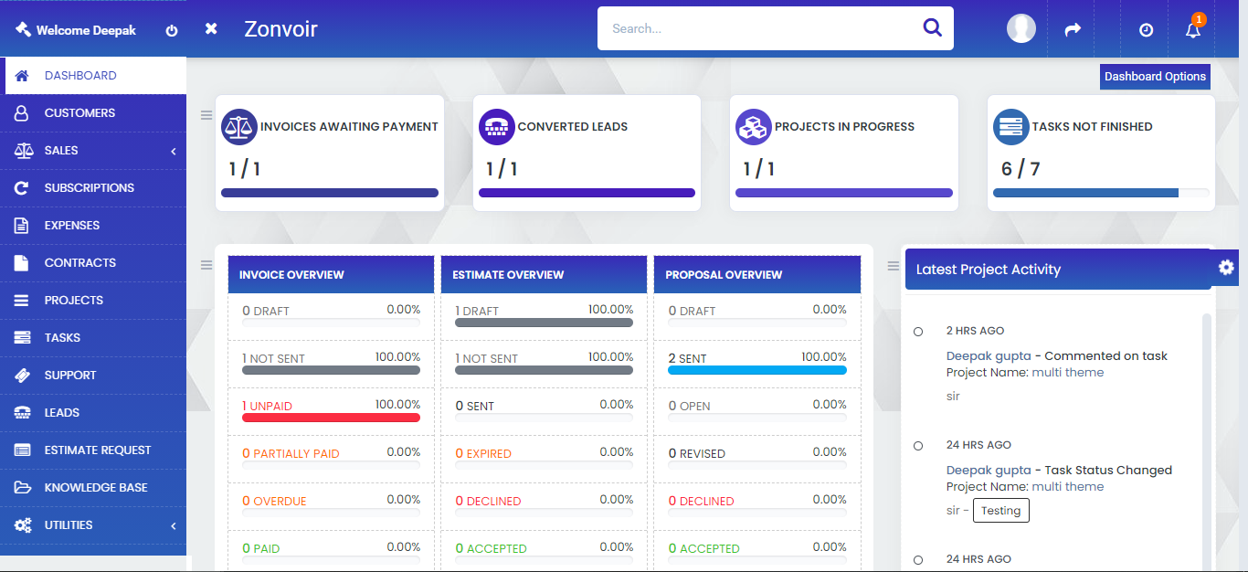Click the notification bell icon
The width and height of the screenshot is (1248, 572).
(x=1192, y=30)
